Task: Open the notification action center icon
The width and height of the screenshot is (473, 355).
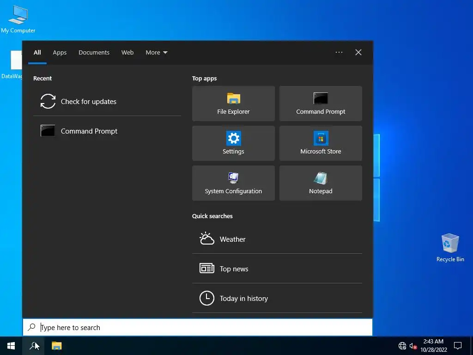Action: click(458, 346)
